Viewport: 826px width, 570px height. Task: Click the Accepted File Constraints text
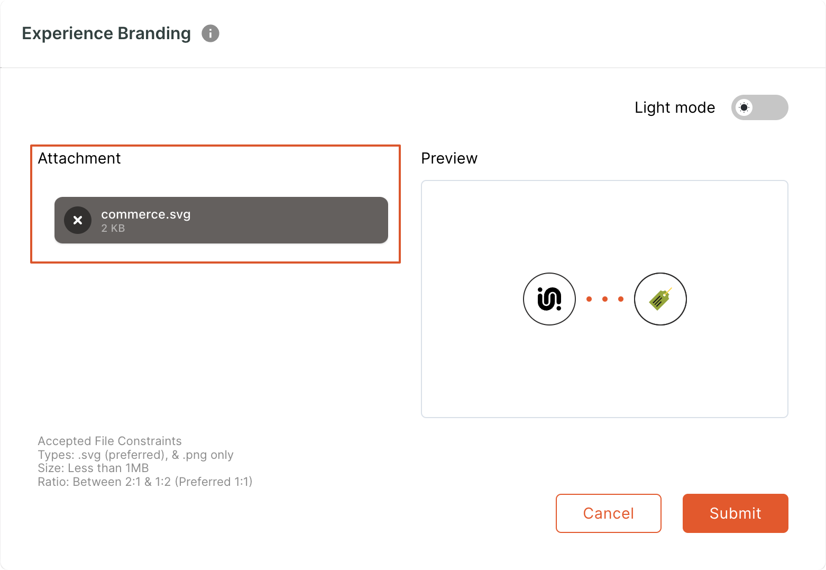[x=110, y=441]
